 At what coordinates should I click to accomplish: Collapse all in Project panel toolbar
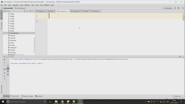click(27, 11)
